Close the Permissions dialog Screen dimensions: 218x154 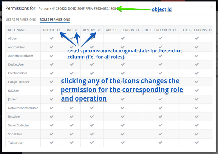pyautogui.click(x=211, y=7)
